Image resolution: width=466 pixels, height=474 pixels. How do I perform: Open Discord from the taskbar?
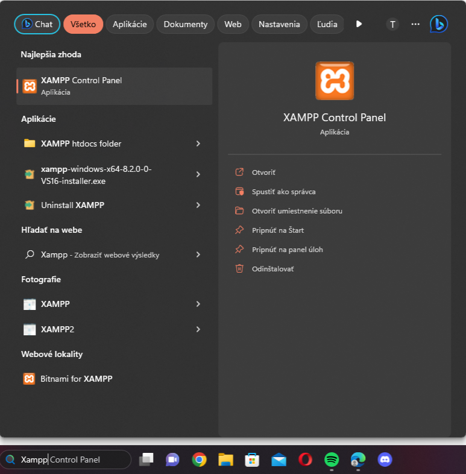coord(384,460)
